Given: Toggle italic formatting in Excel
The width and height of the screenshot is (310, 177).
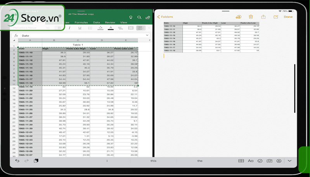Looking at the screenshot, I should [x=69, y=28].
